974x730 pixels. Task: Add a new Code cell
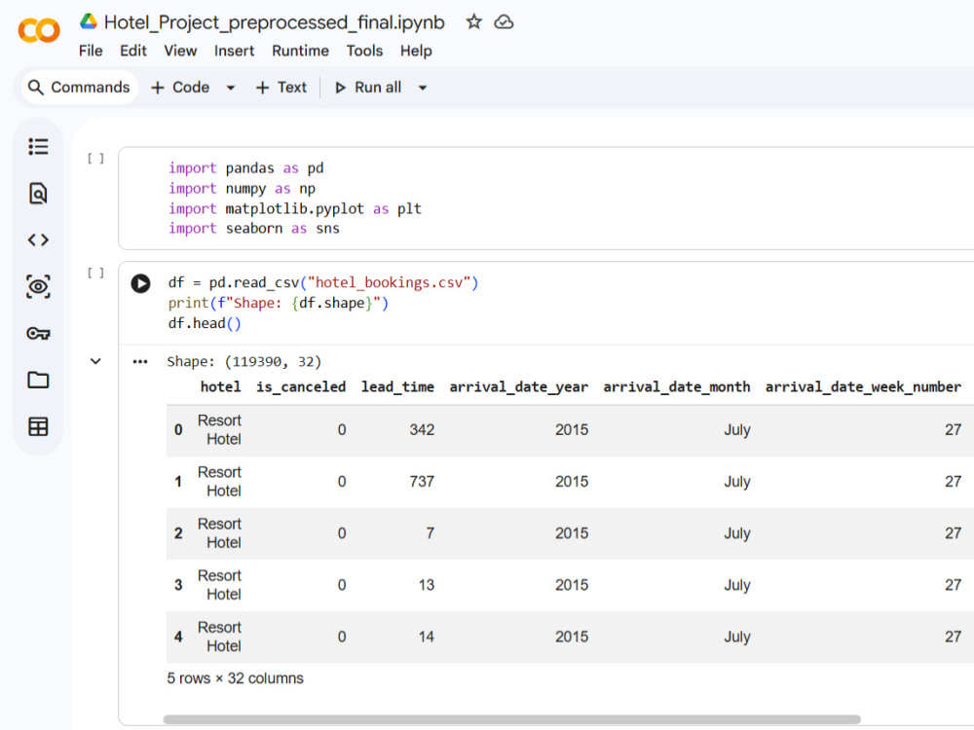coord(180,88)
